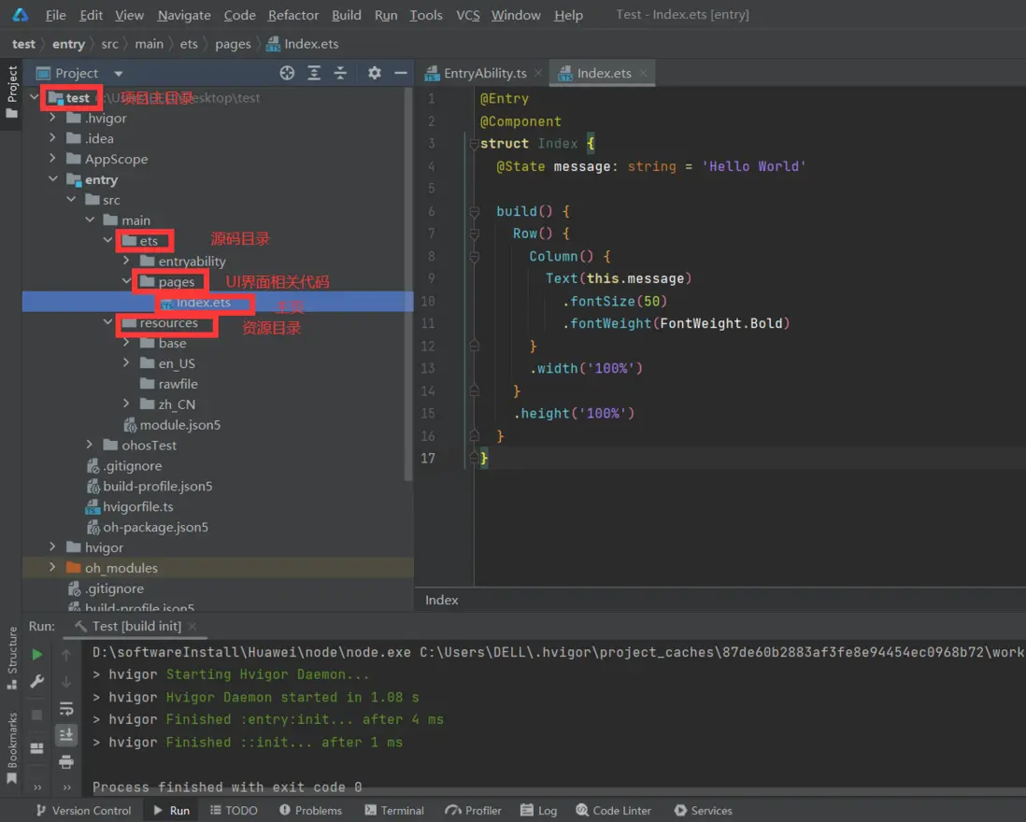Screen dimensions: 1026x822
Task: Click the locate (select opened file) icon
Action: point(288,73)
